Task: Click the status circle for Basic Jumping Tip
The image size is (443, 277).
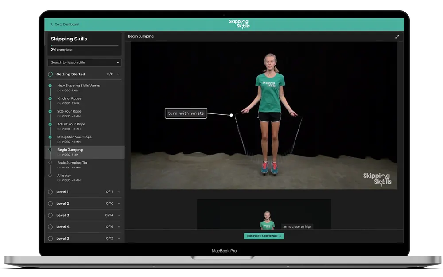Action: pos(50,163)
